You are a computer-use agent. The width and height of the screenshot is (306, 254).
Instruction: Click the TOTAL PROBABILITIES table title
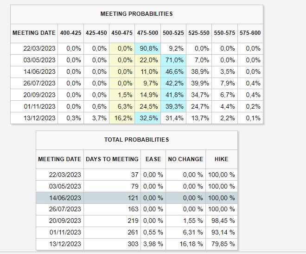137,140
